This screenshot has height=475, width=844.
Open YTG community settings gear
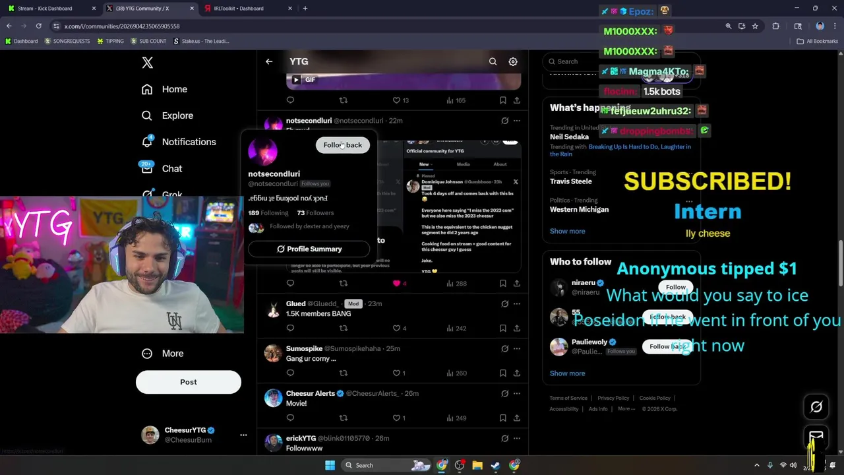[513, 61]
